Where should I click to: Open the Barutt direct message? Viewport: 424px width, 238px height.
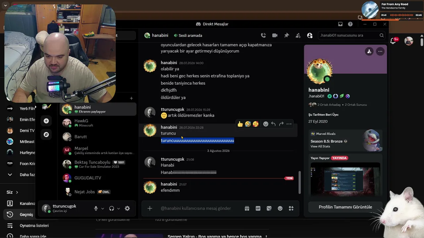98,137
